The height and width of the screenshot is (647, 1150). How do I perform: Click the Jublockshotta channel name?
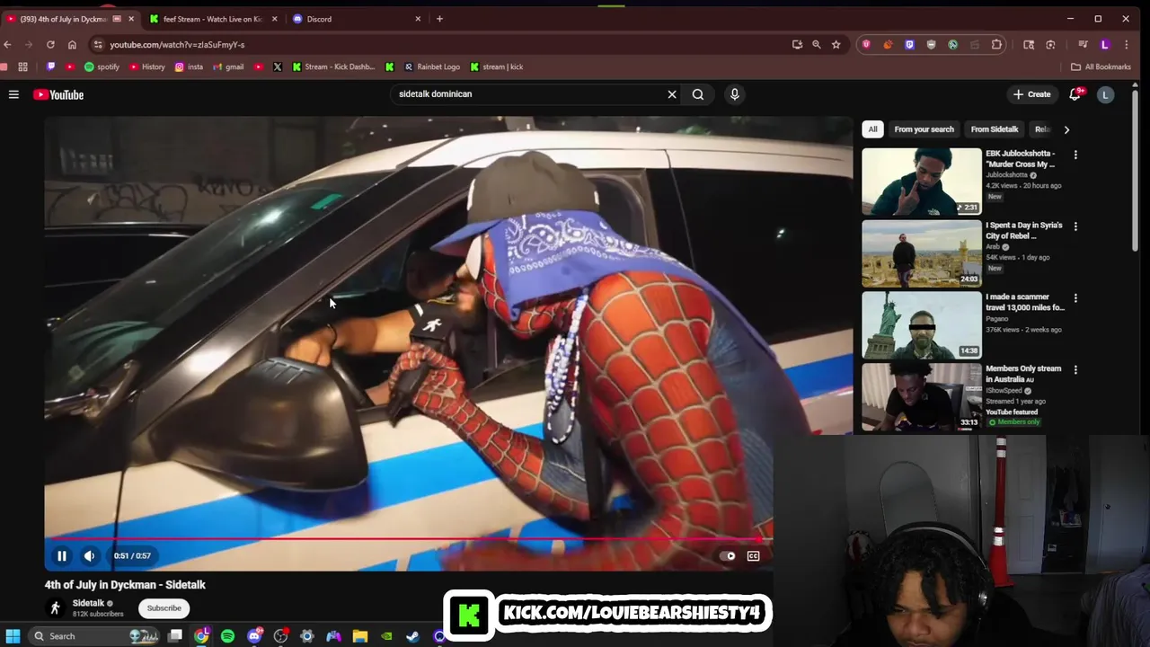(1006, 175)
